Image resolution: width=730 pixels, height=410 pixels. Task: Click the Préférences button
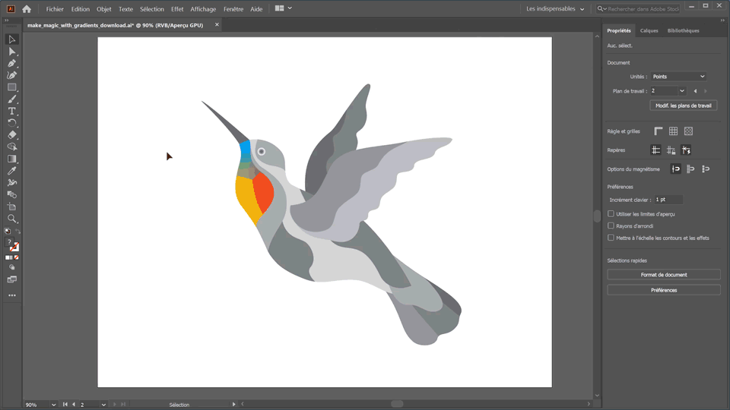[663, 290]
